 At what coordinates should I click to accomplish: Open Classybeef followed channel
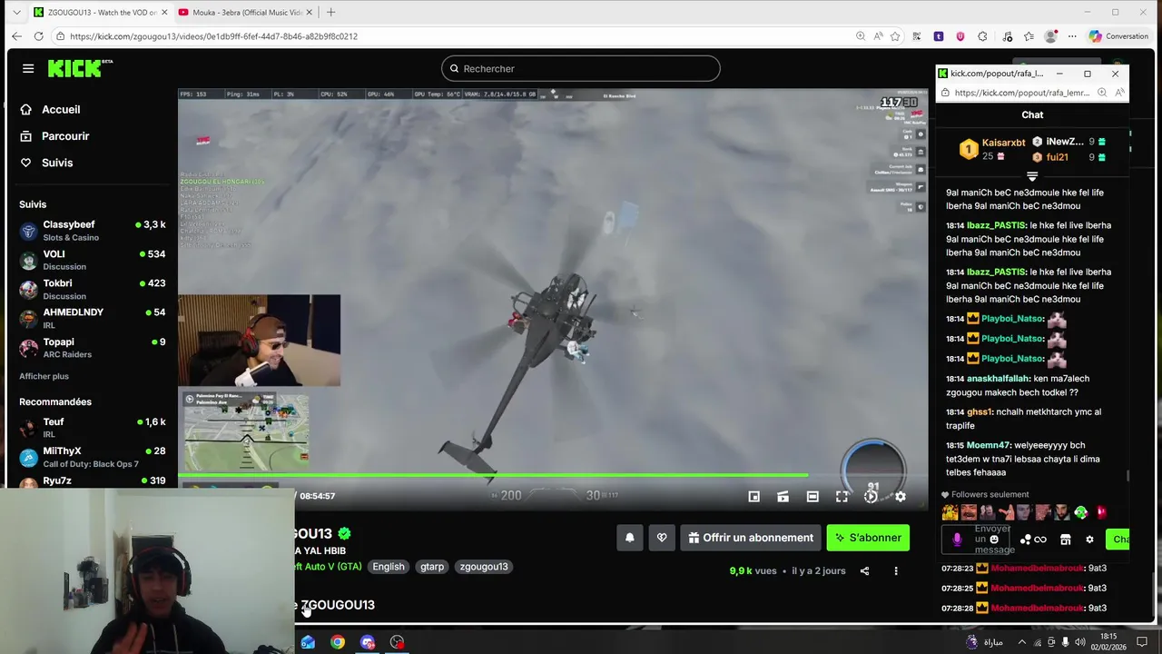click(91, 231)
